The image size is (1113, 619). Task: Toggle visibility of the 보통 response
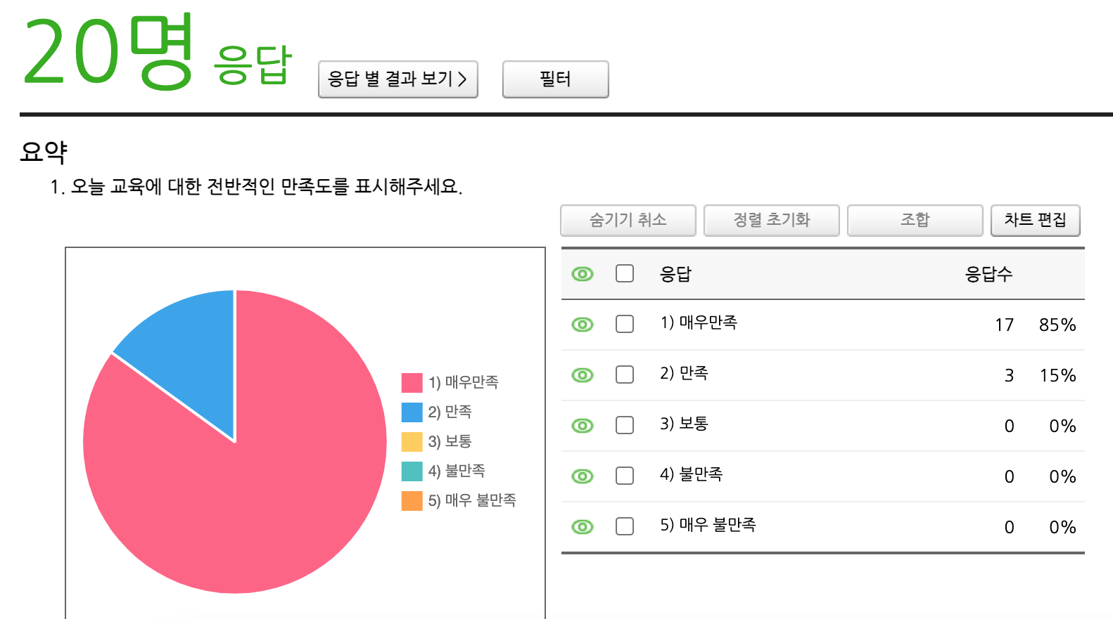coord(583,426)
